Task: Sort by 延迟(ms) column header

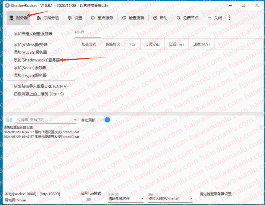Action: 176,44
